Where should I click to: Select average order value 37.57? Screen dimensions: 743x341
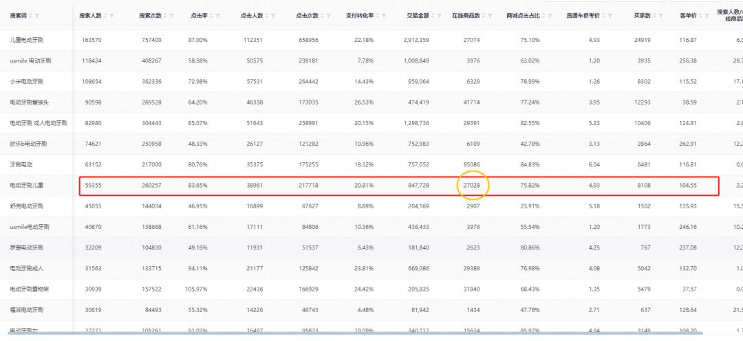tap(689, 289)
